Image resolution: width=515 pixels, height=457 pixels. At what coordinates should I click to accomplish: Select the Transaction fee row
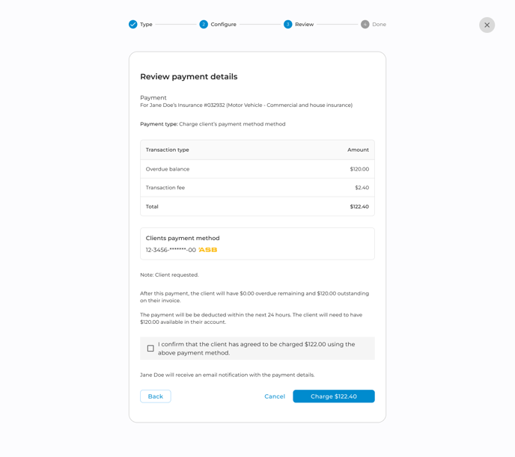click(257, 188)
